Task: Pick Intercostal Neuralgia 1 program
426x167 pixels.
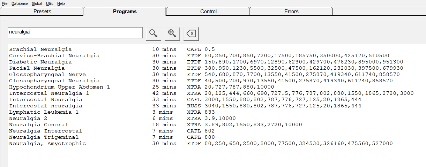Action: coord(49,93)
